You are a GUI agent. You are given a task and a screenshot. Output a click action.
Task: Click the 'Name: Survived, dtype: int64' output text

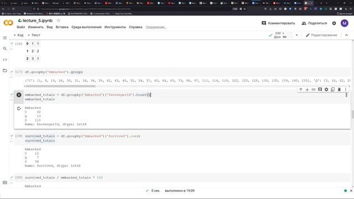point(53,166)
